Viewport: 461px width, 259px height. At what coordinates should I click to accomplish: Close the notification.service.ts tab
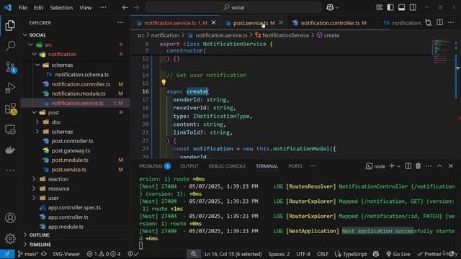click(214, 22)
